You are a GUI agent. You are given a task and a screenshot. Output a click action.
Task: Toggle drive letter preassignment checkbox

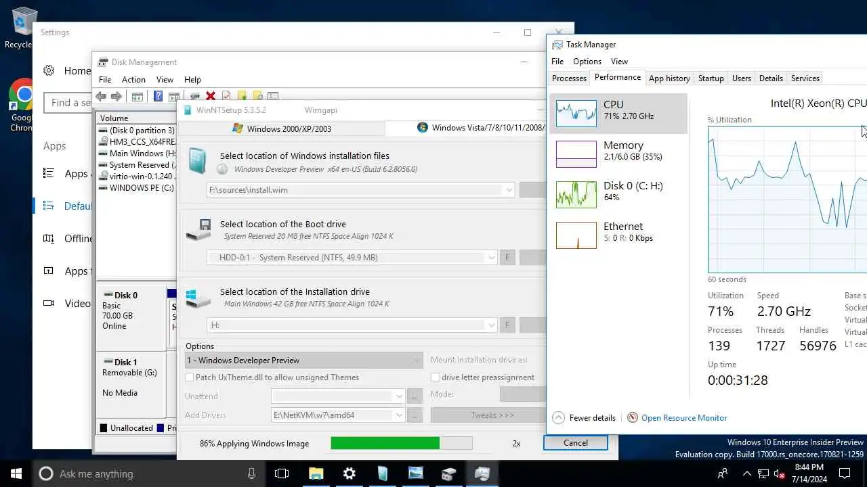[435, 377]
